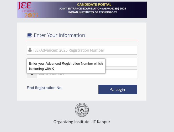
Task: Click the orange 2025 in the JEE logo
Action: [x=31, y=15]
